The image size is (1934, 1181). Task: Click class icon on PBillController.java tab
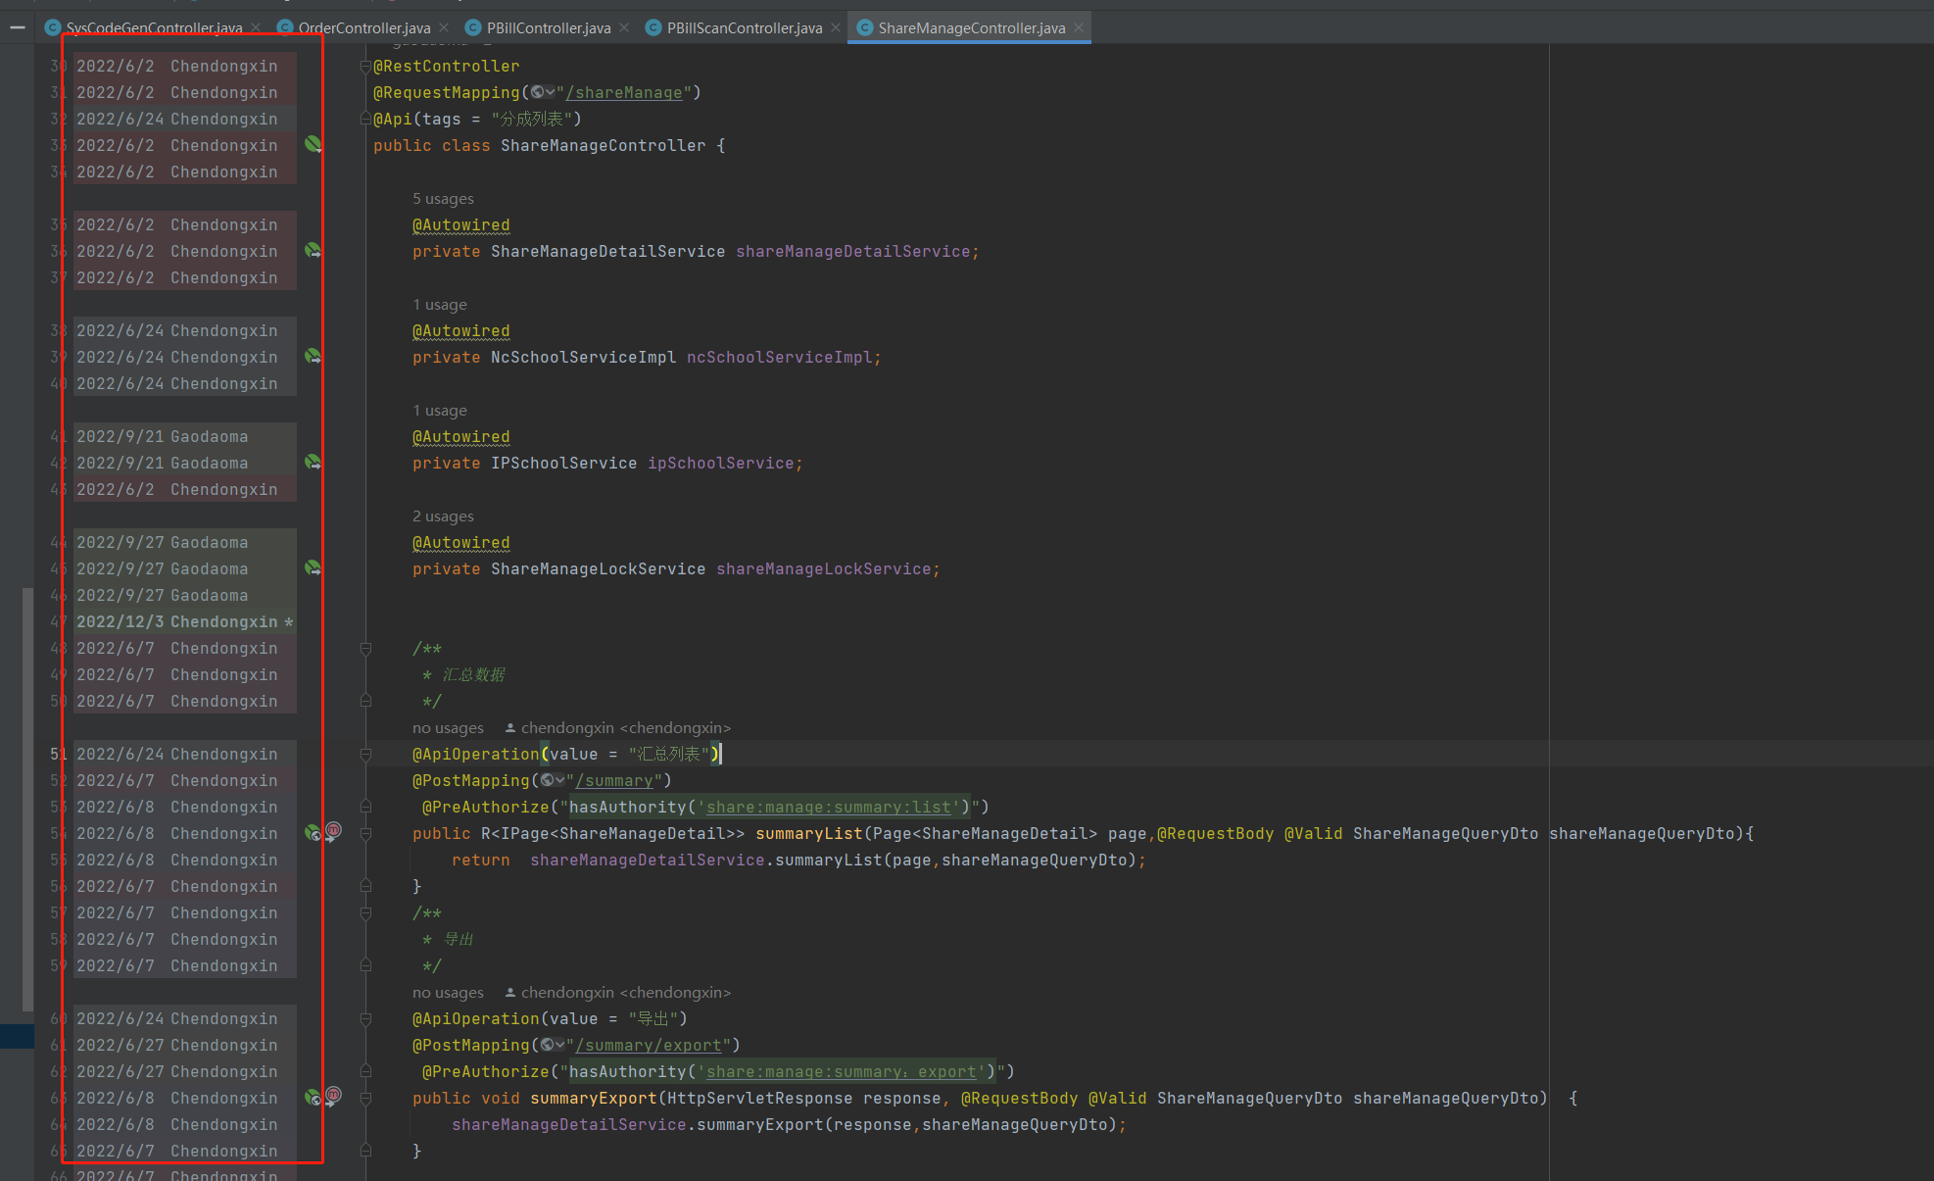(473, 27)
